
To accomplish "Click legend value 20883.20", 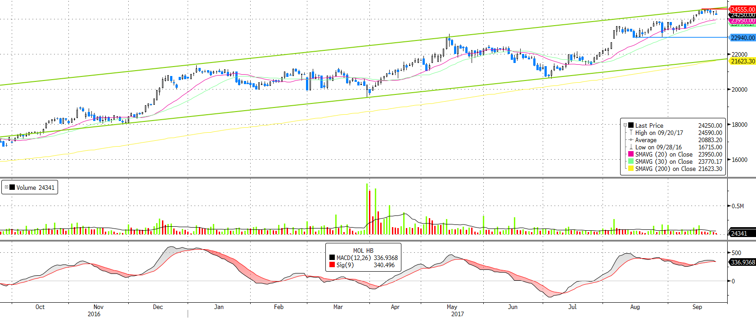I will (x=710, y=140).
